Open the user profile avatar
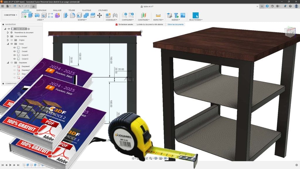 [296, 6]
